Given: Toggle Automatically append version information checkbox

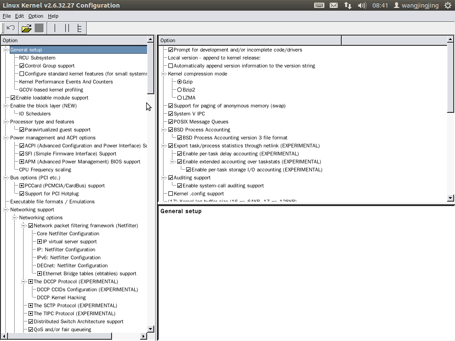Looking at the screenshot, I should click(x=171, y=66).
